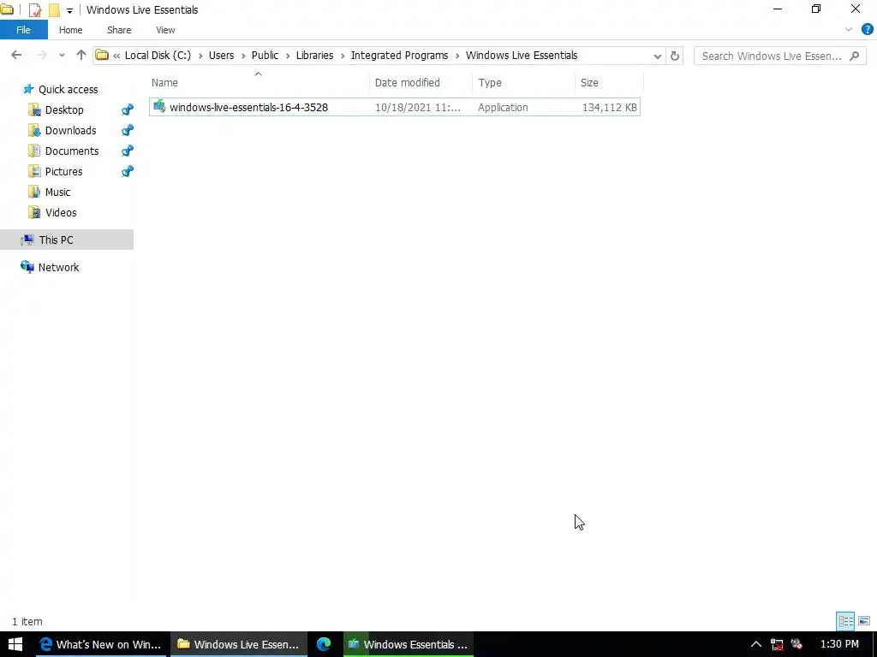The width and height of the screenshot is (877, 657).
Task: Open the address bar history dropdown
Action: point(658,56)
